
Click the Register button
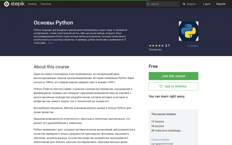[221, 4]
